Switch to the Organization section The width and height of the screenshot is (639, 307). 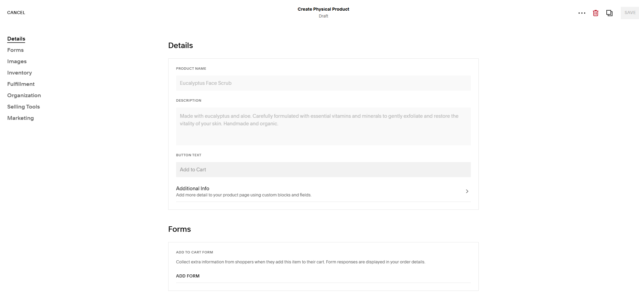24,95
